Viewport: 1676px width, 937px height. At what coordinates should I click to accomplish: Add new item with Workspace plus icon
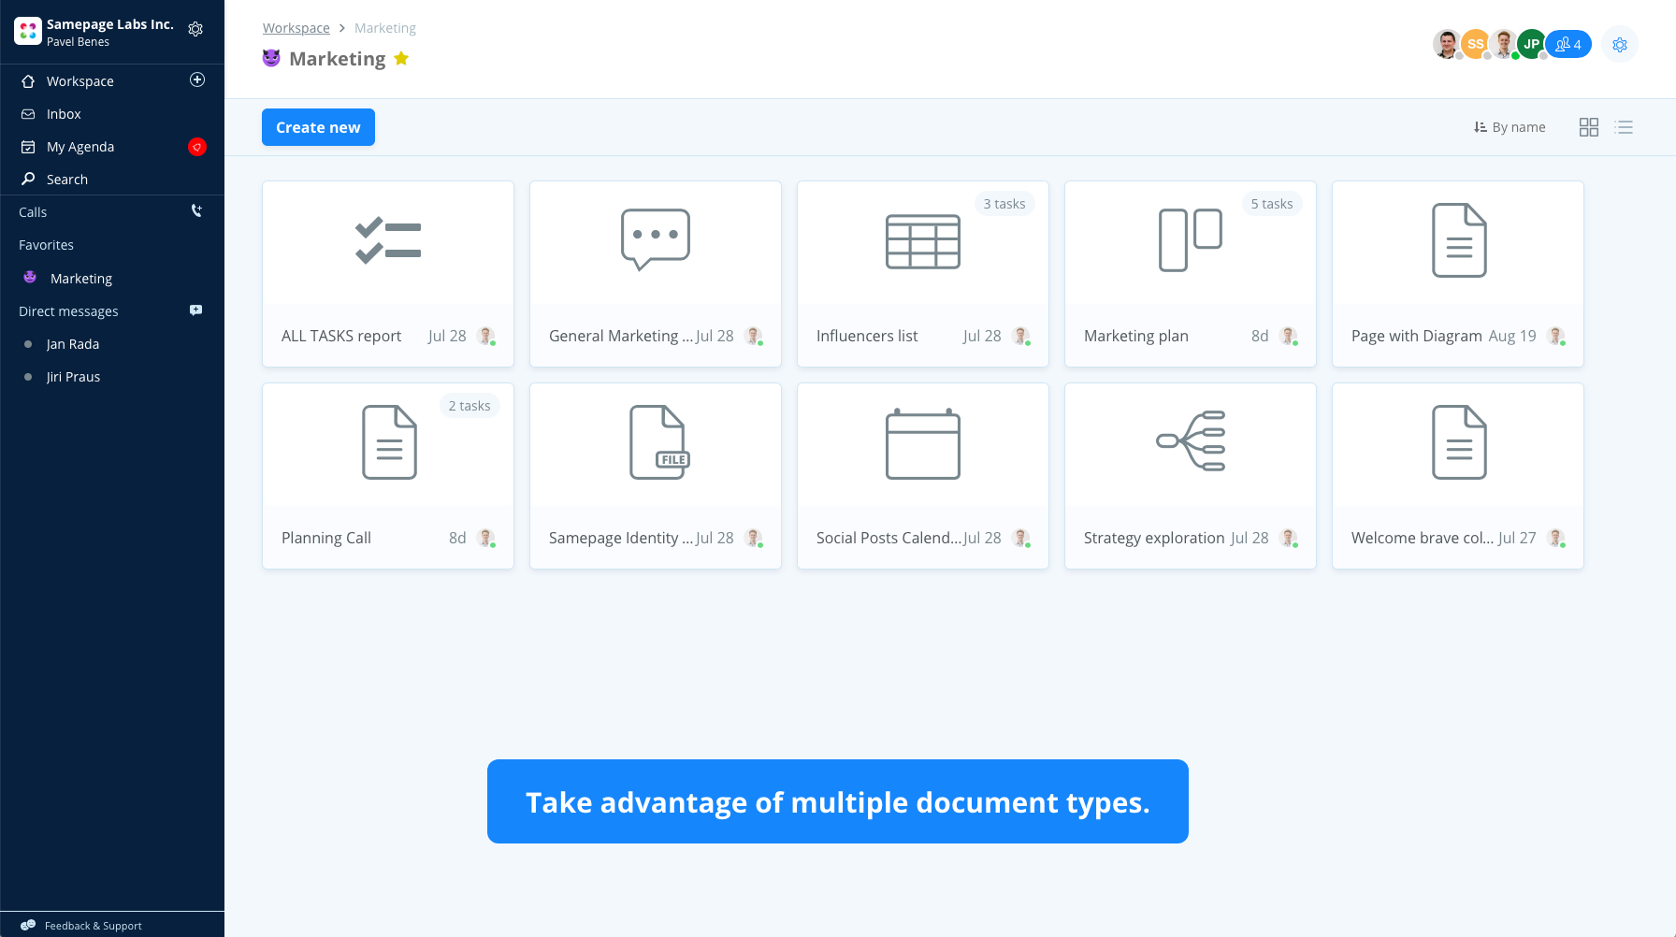(x=197, y=79)
